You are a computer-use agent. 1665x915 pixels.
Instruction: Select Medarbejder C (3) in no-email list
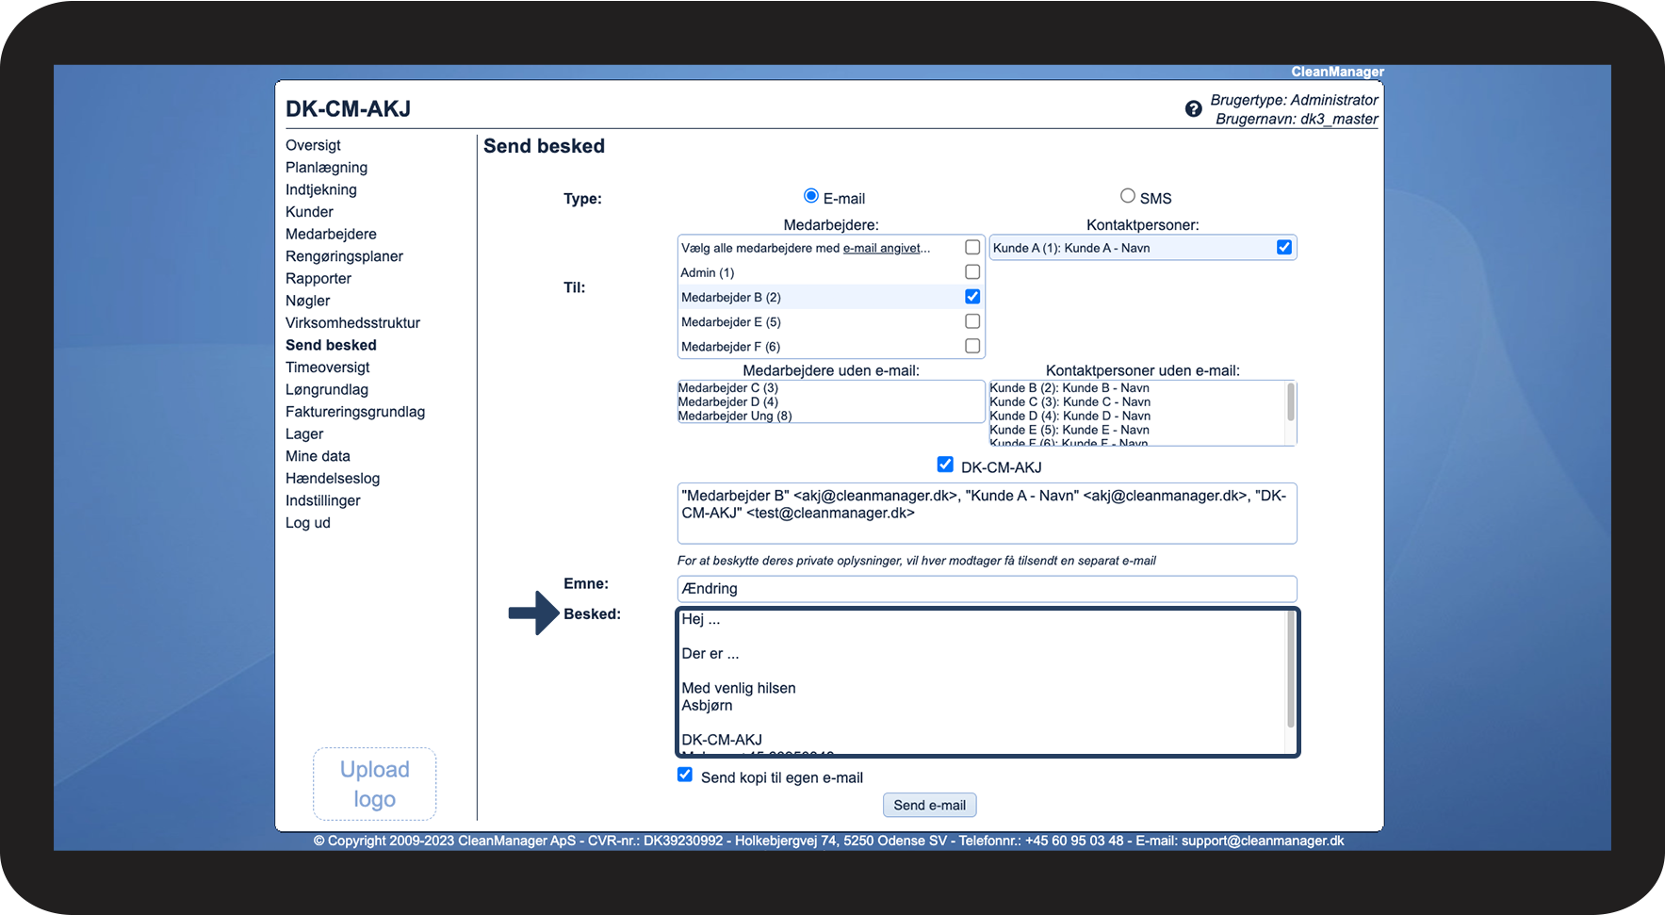click(x=727, y=388)
